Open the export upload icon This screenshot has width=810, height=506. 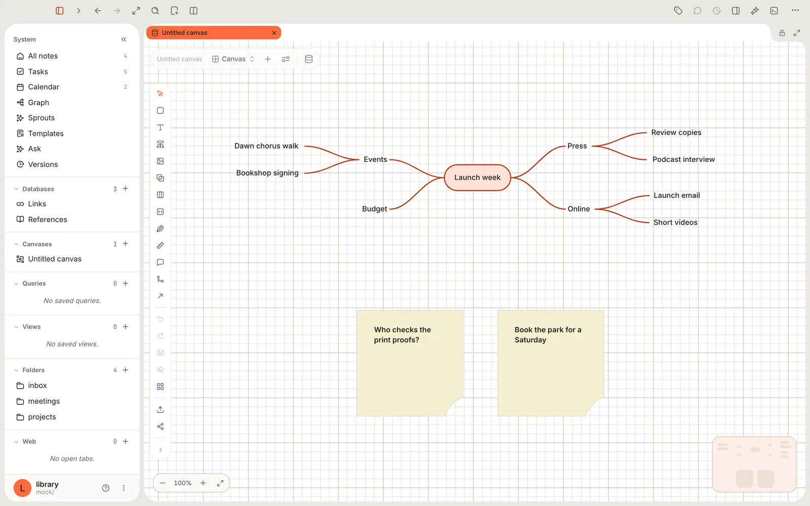(160, 409)
